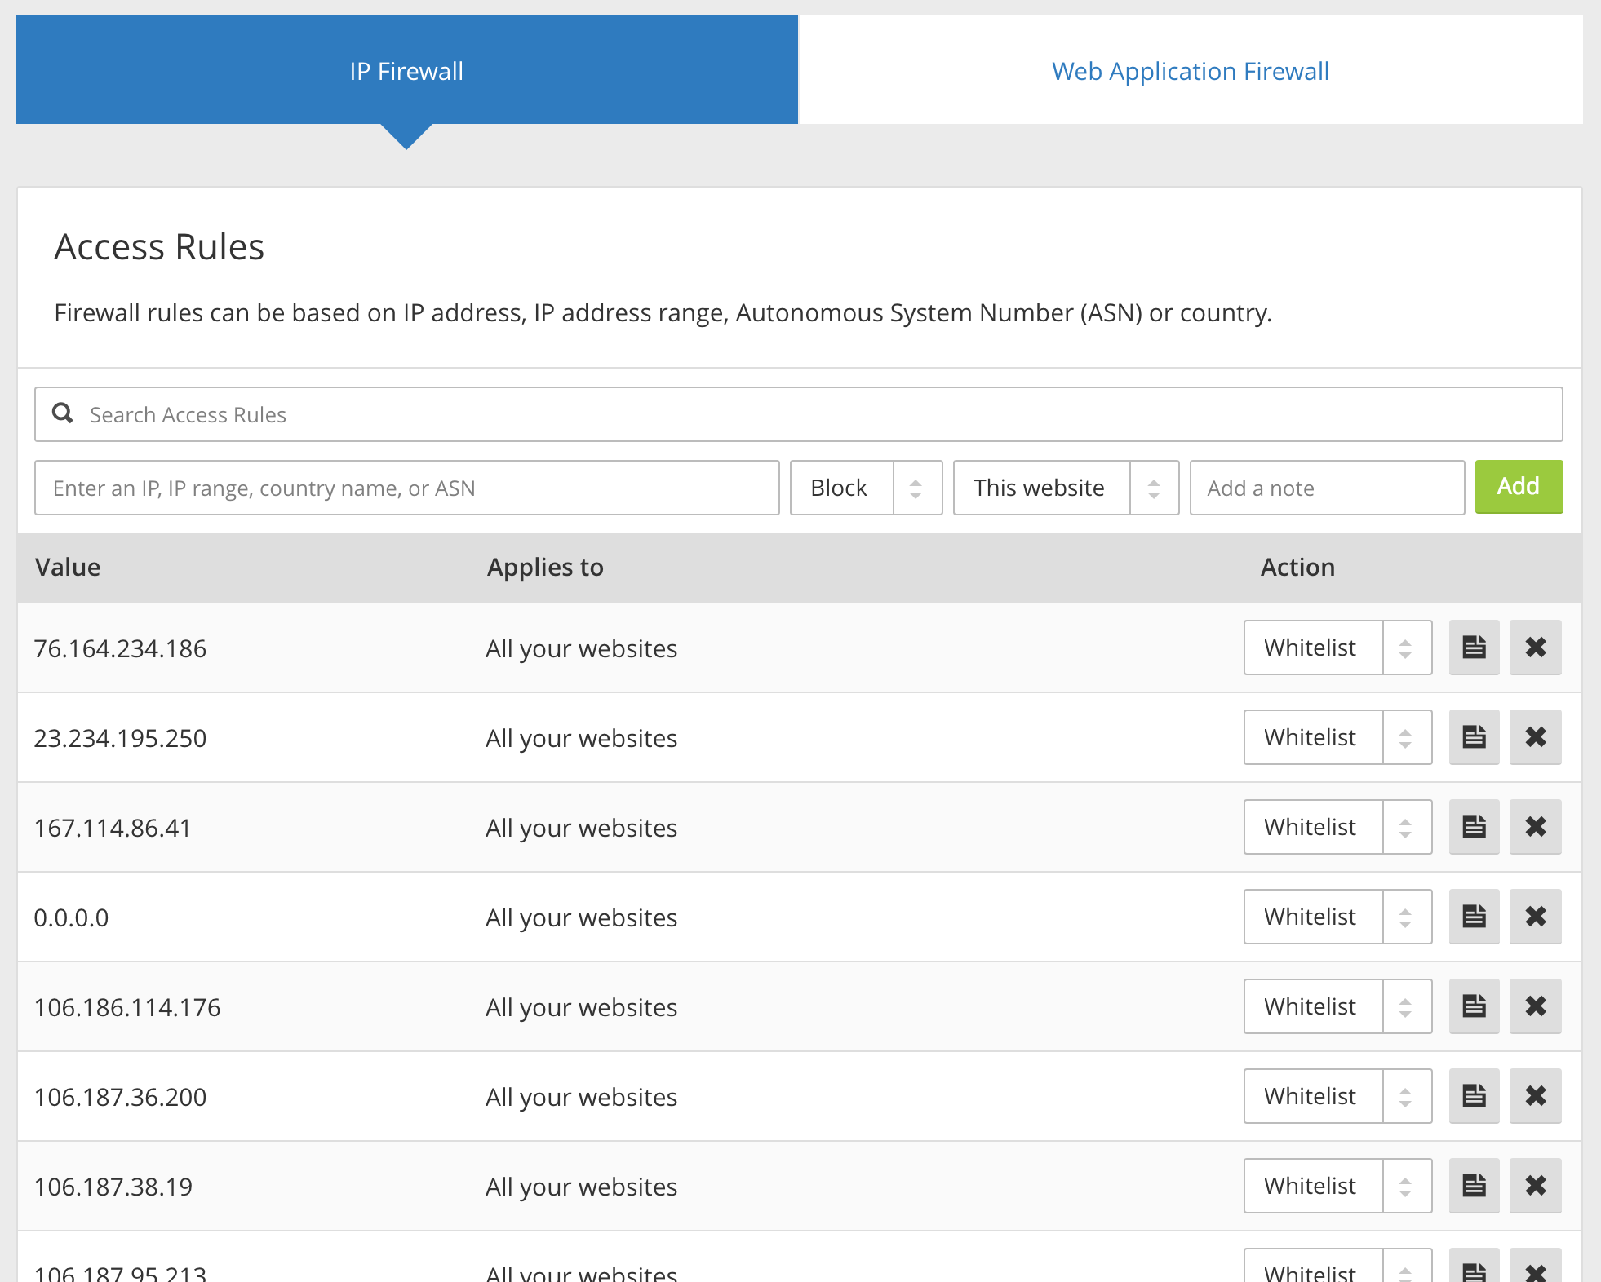Focus the IP, range, country or ASN field
This screenshot has width=1601, height=1282.
point(406,488)
